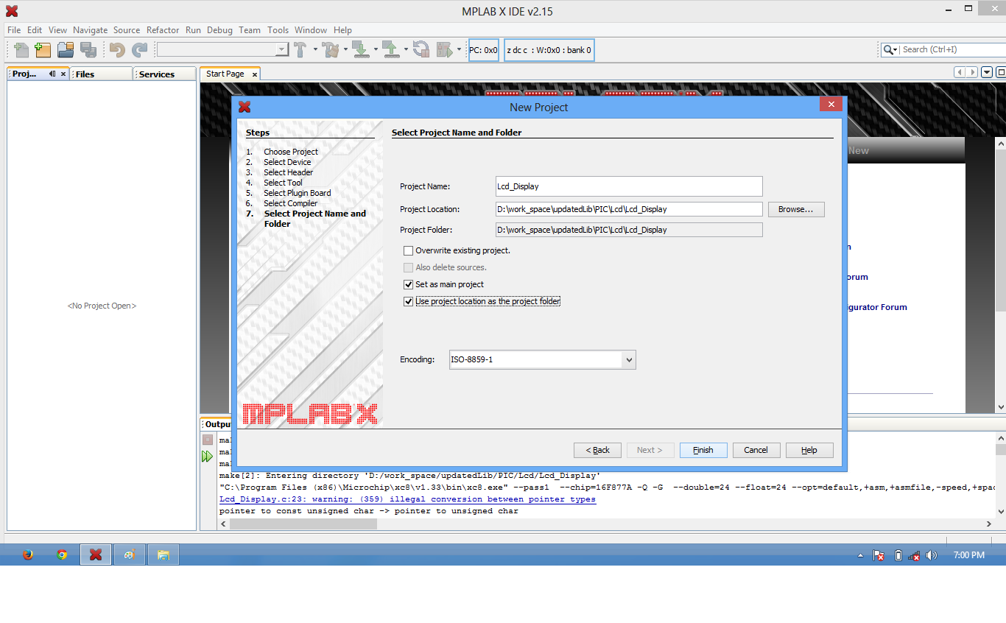Open the Tools menu
Viewport: 1006px width, 623px height.
[x=278, y=30]
